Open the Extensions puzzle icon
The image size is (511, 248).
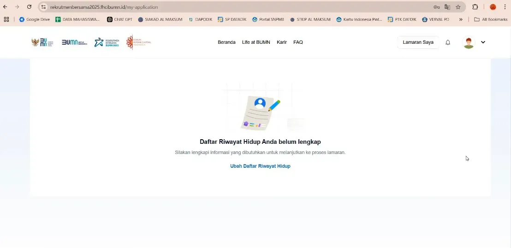tap(475, 7)
